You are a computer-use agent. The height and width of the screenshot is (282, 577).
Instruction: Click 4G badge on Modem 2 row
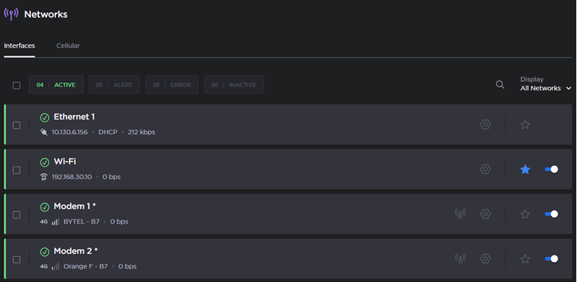click(x=44, y=267)
